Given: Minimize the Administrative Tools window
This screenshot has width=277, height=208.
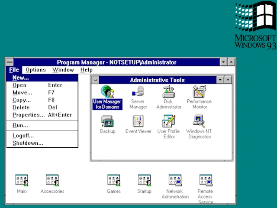Looking at the screenshot, I should [x=220, y=80].
